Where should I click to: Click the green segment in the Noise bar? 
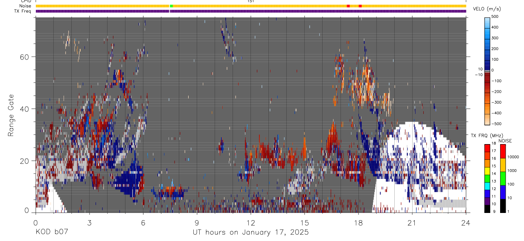171,6
